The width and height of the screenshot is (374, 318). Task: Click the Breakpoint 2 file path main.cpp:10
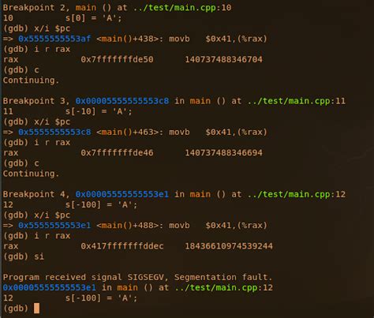[182, 8]
